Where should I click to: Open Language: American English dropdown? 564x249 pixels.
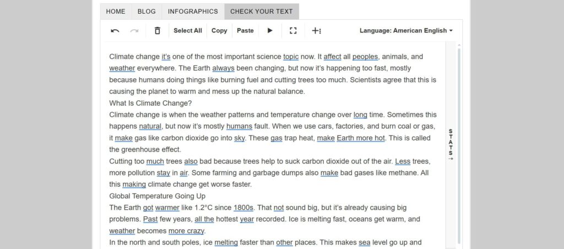click(406, 31)
